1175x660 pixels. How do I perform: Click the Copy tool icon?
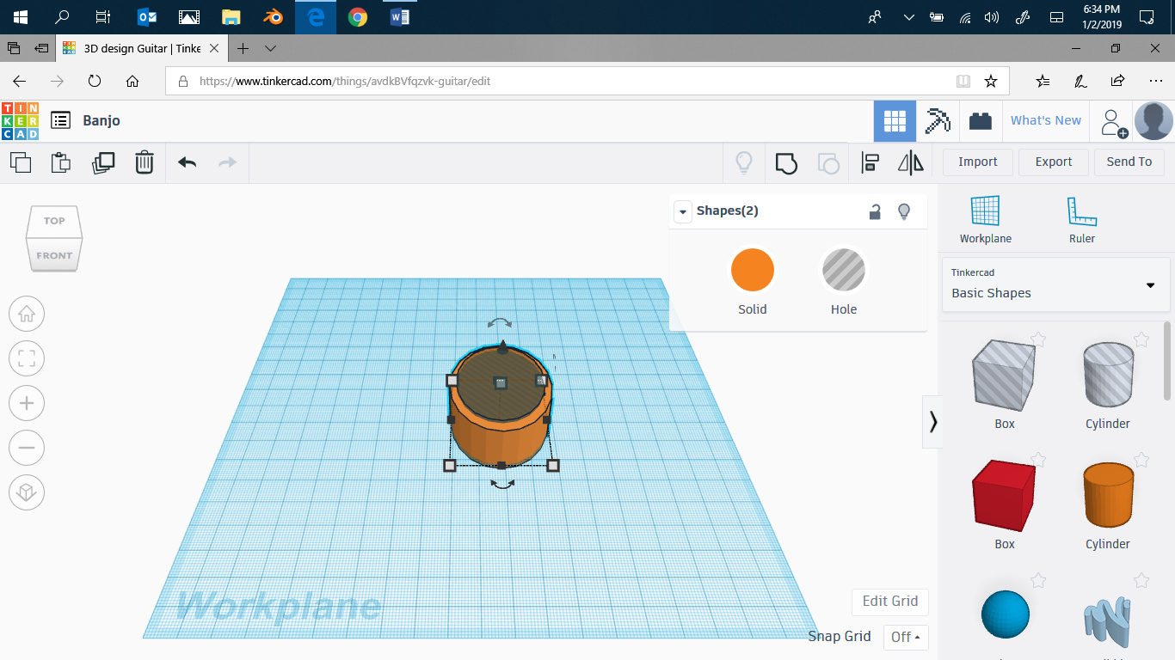coord(21,162)
